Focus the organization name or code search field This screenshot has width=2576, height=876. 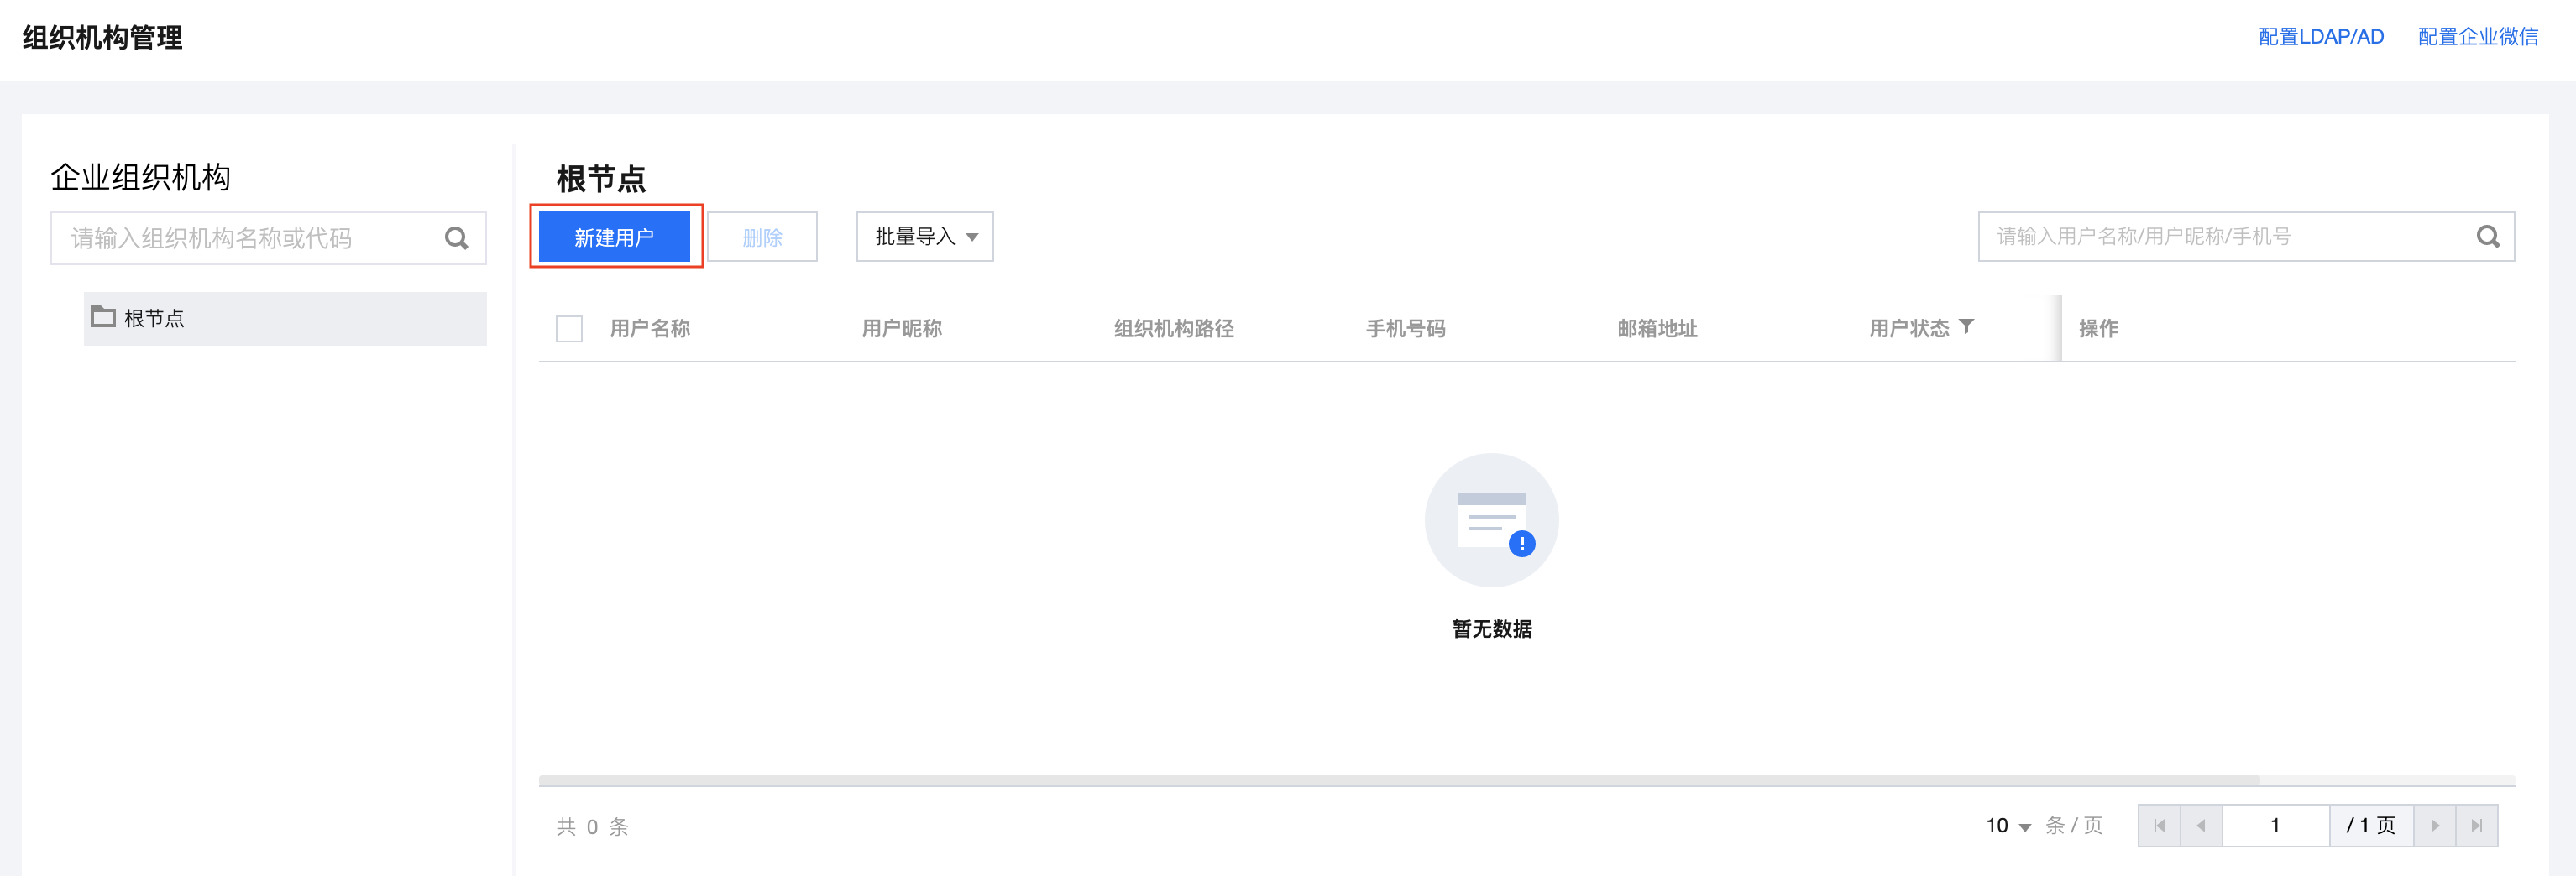click(268, 237)
